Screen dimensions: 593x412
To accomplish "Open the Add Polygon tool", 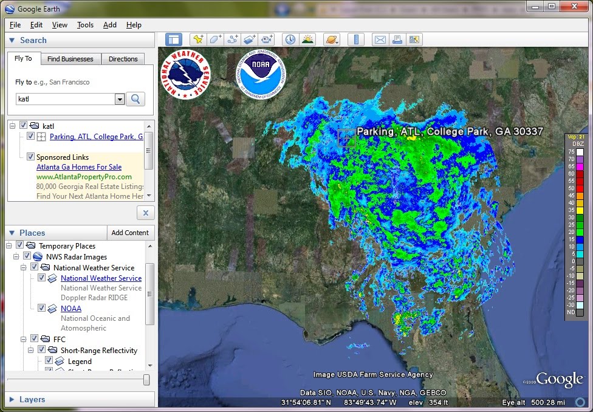I will coord(214,39).
